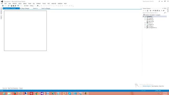The width and height of the screenshot is (169, 95).
Task: Select the Solution 'Calculator1' node
Action: coord(153,15)
